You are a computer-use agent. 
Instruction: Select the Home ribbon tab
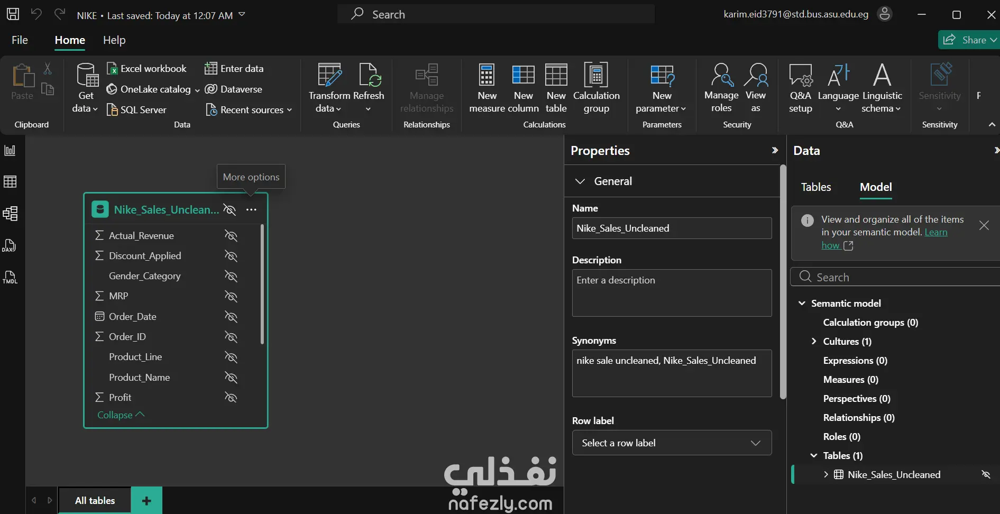(x=70, y=40)
